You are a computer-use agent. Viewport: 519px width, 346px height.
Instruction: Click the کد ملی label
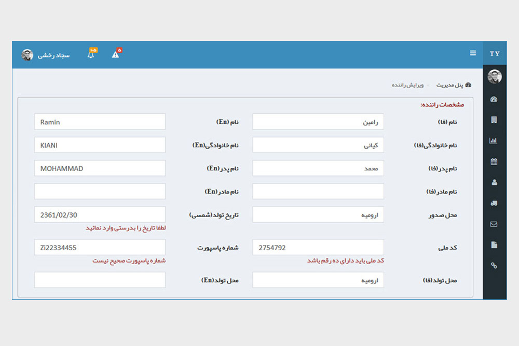click(x=447, y=248)
